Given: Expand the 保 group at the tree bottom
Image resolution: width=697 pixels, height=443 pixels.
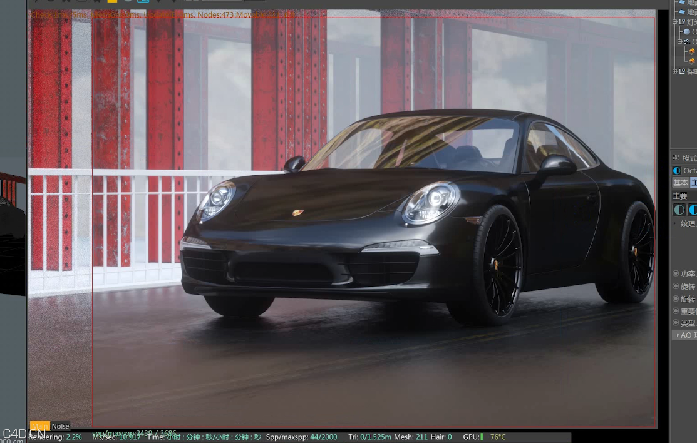Looking at the screenshot, I should (675, 71).
